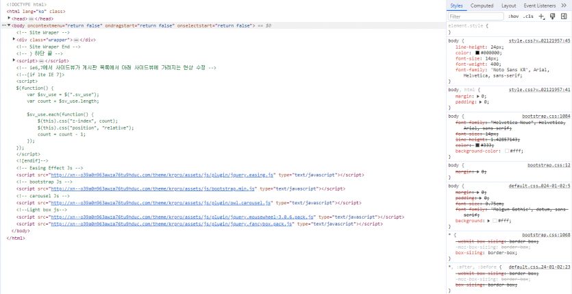
Task: Click the onselectstart attribute on body
Action: tap(214, 26)
